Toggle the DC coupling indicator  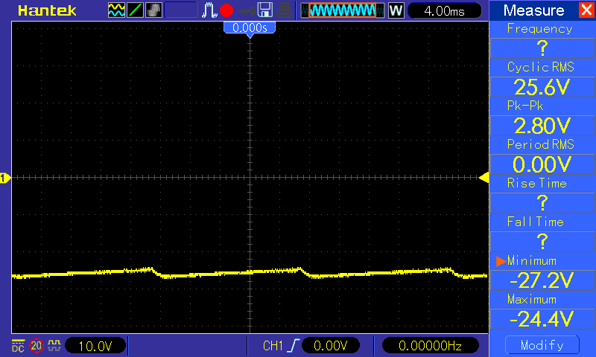18,346
